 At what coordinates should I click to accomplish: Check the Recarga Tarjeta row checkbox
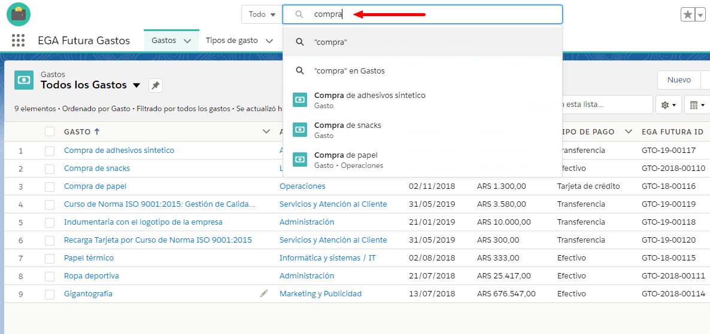tap(50, 240)
